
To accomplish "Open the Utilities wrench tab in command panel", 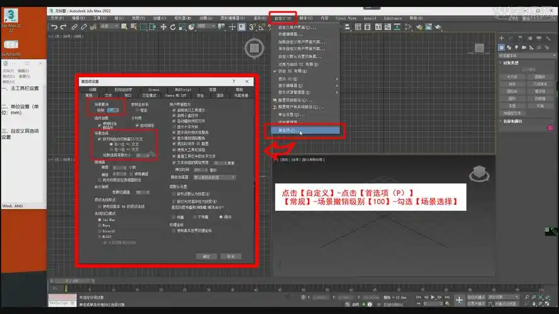I will click(548, 38).
